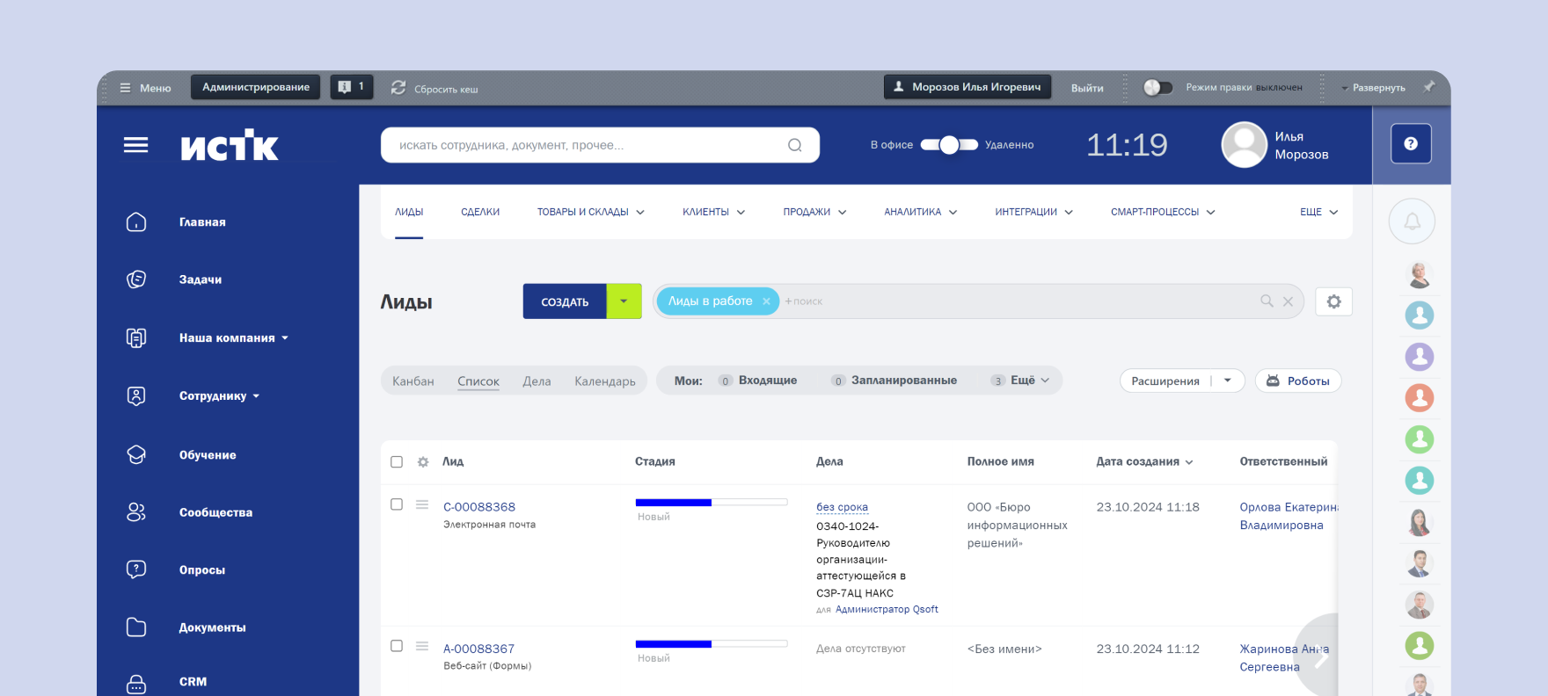Open the Сообщества sidebar icon

click(x=136, y=512)
